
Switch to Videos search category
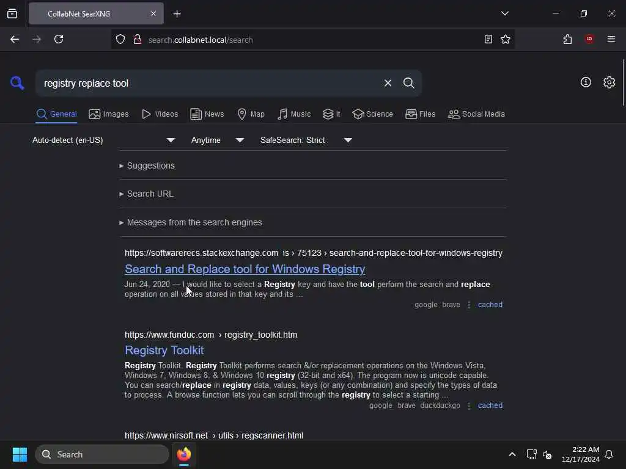pos(160,114)
